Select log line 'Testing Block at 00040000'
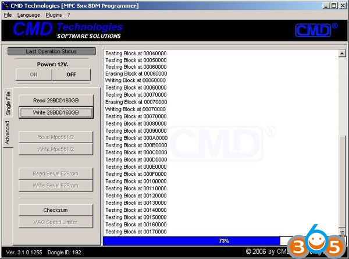349x259 pixels. (x=136, y=53)
